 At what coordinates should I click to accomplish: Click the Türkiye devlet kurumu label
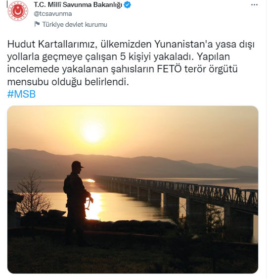click(75, 24)
